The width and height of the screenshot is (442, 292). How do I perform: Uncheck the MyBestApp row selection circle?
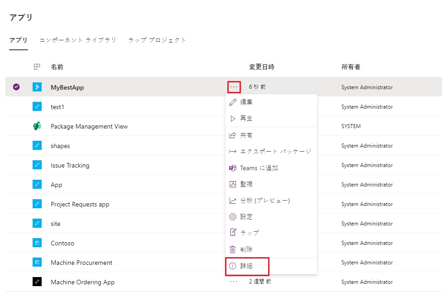tap(16, 87)
